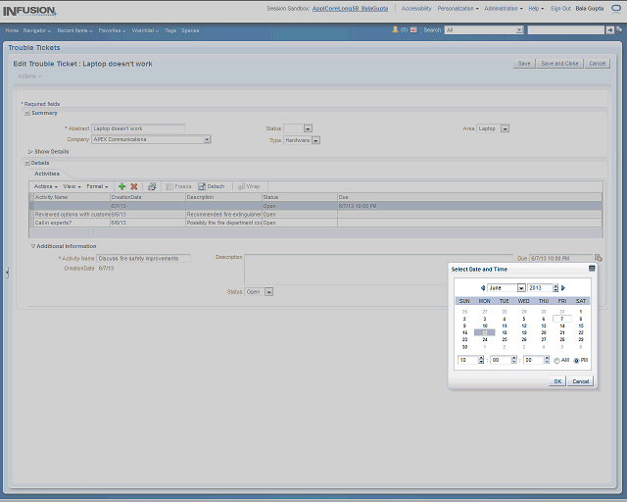Open the Navigator menu
Image resolution: width=627 pixels, height=502 pixels.
37,30
